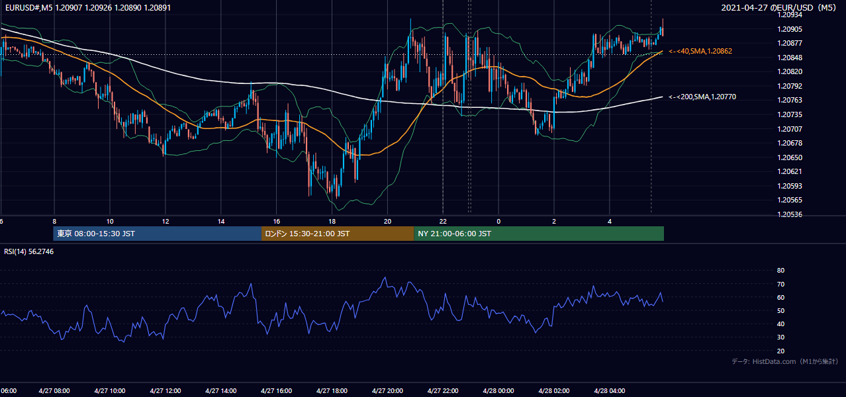
Task: Click price level 1.20621 on the axis
Action: point(789,171)
